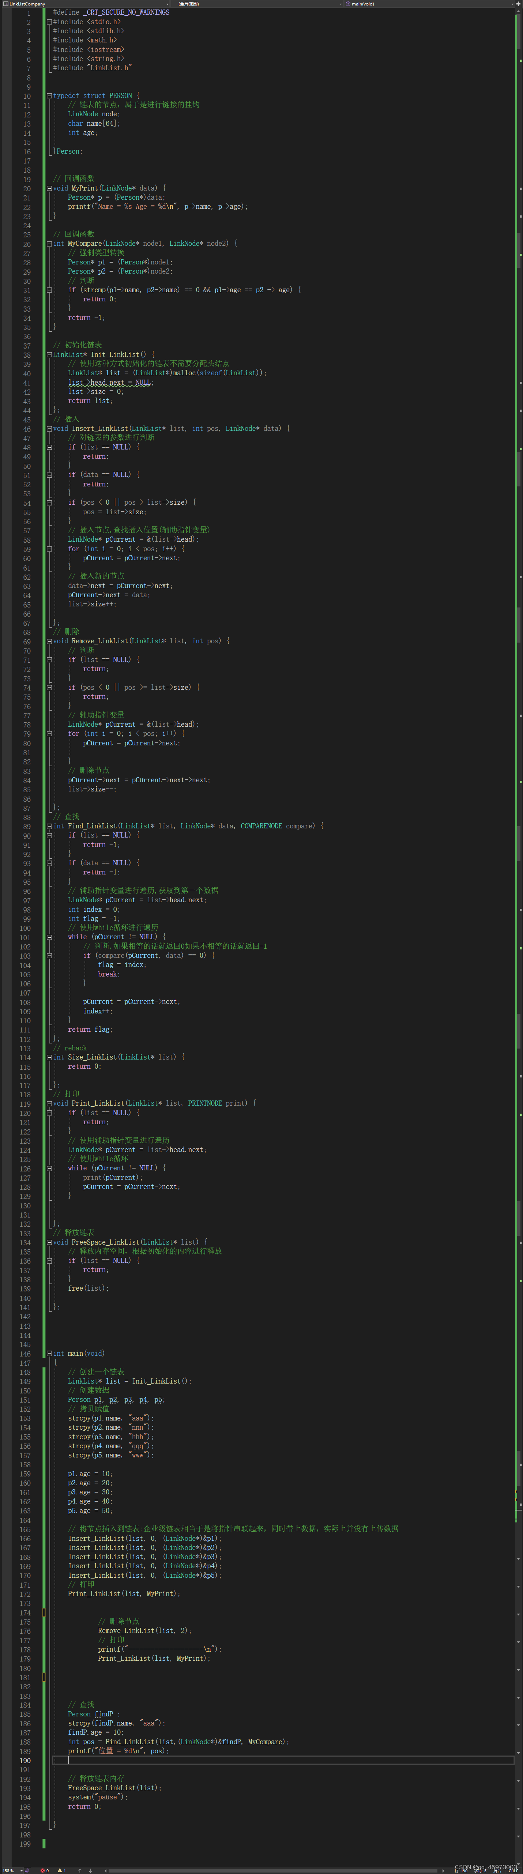Collapse the typedef struct PERSON block
Image resolution: width=523 pixels, height=1874 pixels.
tap(49, 95)
